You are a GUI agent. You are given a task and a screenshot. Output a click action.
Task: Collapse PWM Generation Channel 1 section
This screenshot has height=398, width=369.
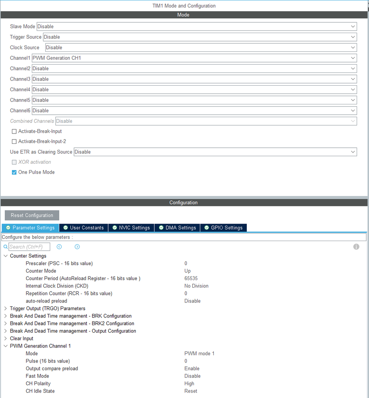coord(6,346)
